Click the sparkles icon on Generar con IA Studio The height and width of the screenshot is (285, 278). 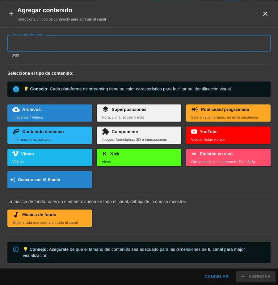13,180
